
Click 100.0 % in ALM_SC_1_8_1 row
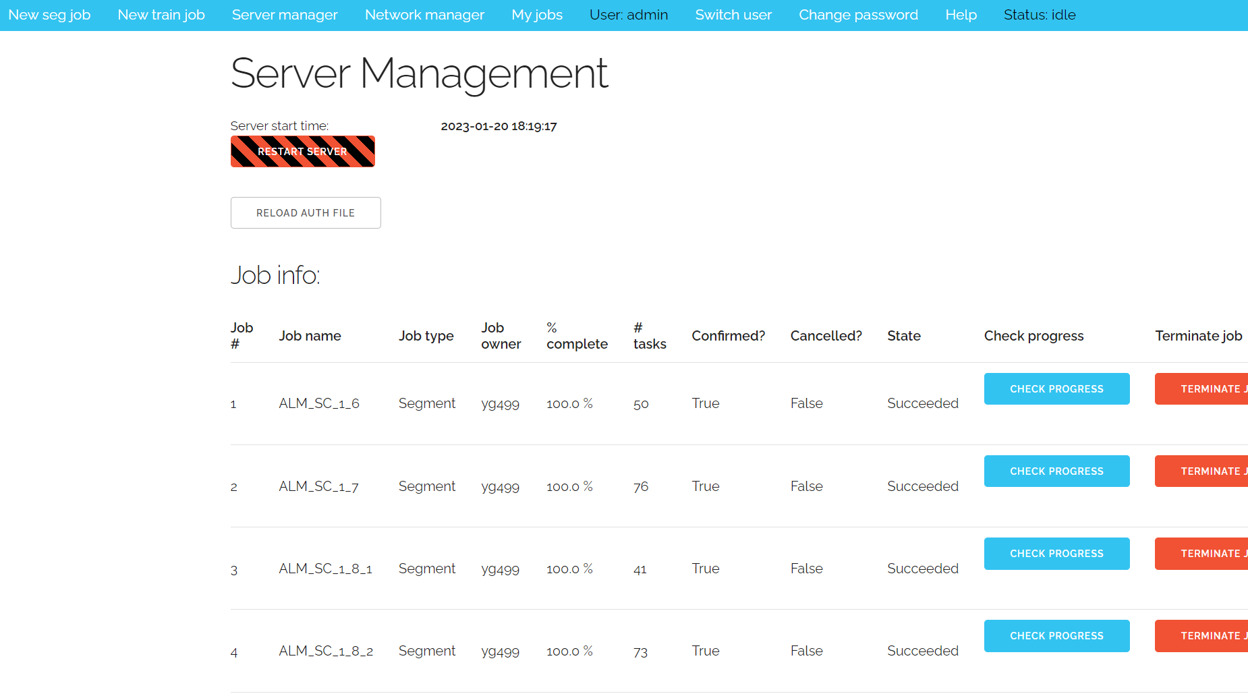point(569,569)
